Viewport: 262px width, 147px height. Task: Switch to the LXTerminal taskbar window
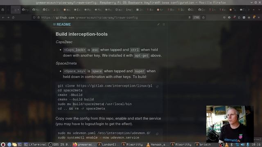pyautogui.click(x=35, y=145)
